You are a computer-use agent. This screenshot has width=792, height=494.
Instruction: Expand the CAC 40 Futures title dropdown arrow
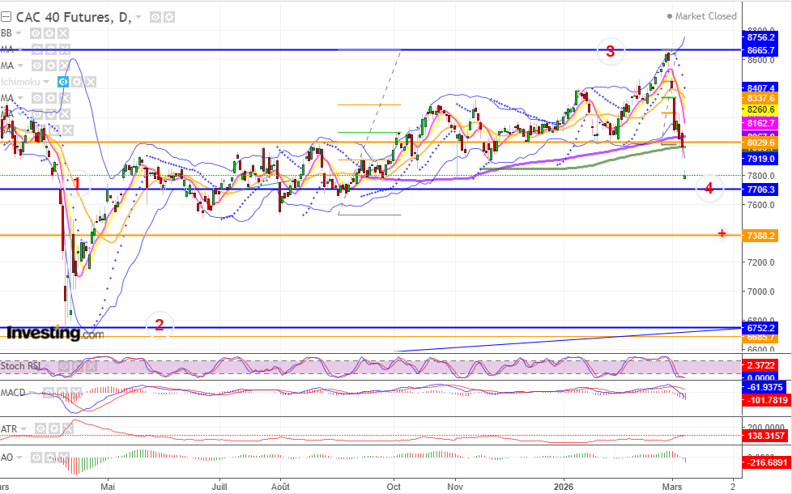139,17
